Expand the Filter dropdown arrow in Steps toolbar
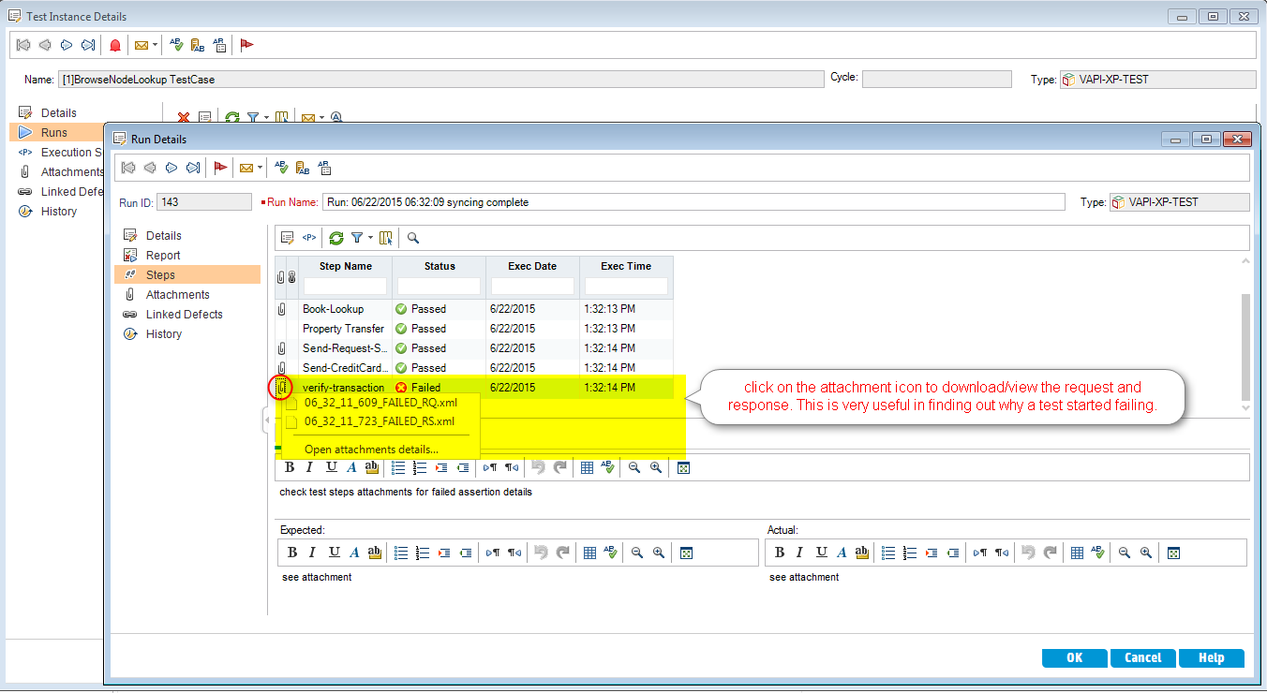 370,238
